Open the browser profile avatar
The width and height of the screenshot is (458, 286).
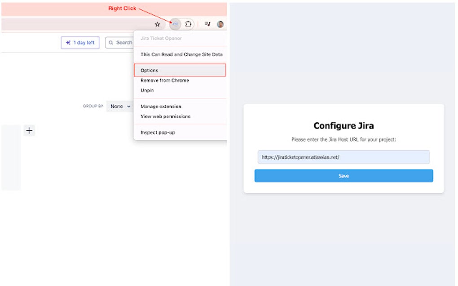220,24
